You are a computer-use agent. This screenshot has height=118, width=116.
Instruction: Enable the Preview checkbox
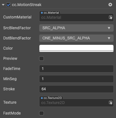tap(41, 59)
